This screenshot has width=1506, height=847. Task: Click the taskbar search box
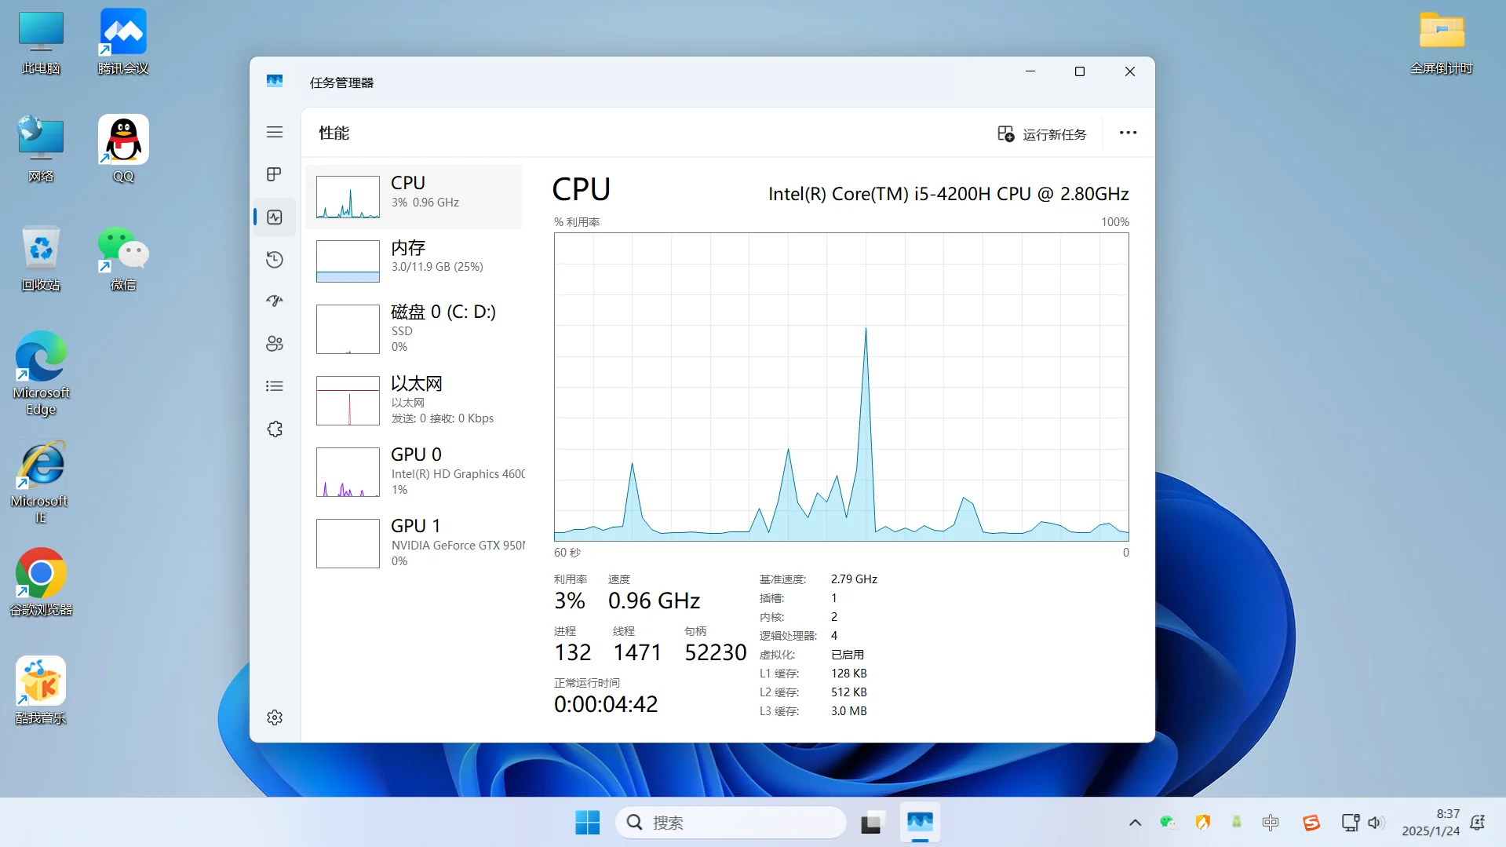730,822
